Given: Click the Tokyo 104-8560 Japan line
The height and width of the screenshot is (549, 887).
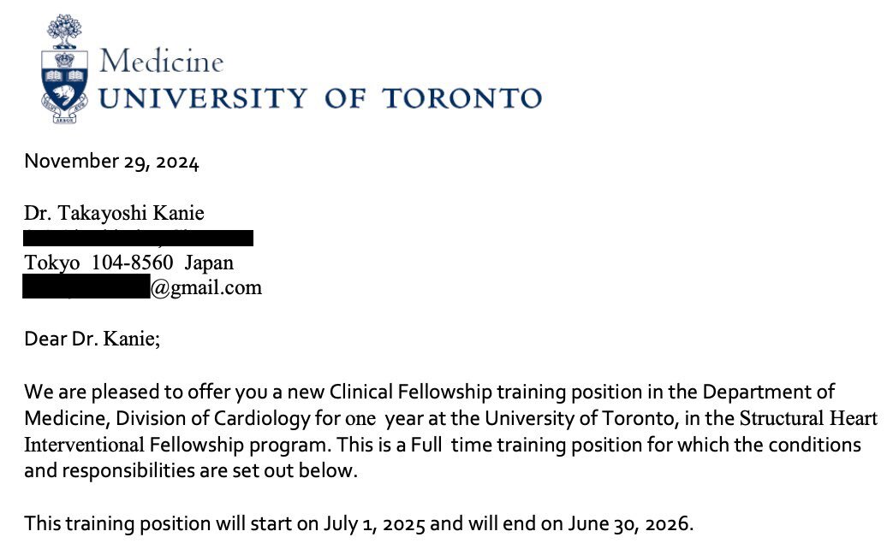Looking at the screenshot, I should (129, 263).
